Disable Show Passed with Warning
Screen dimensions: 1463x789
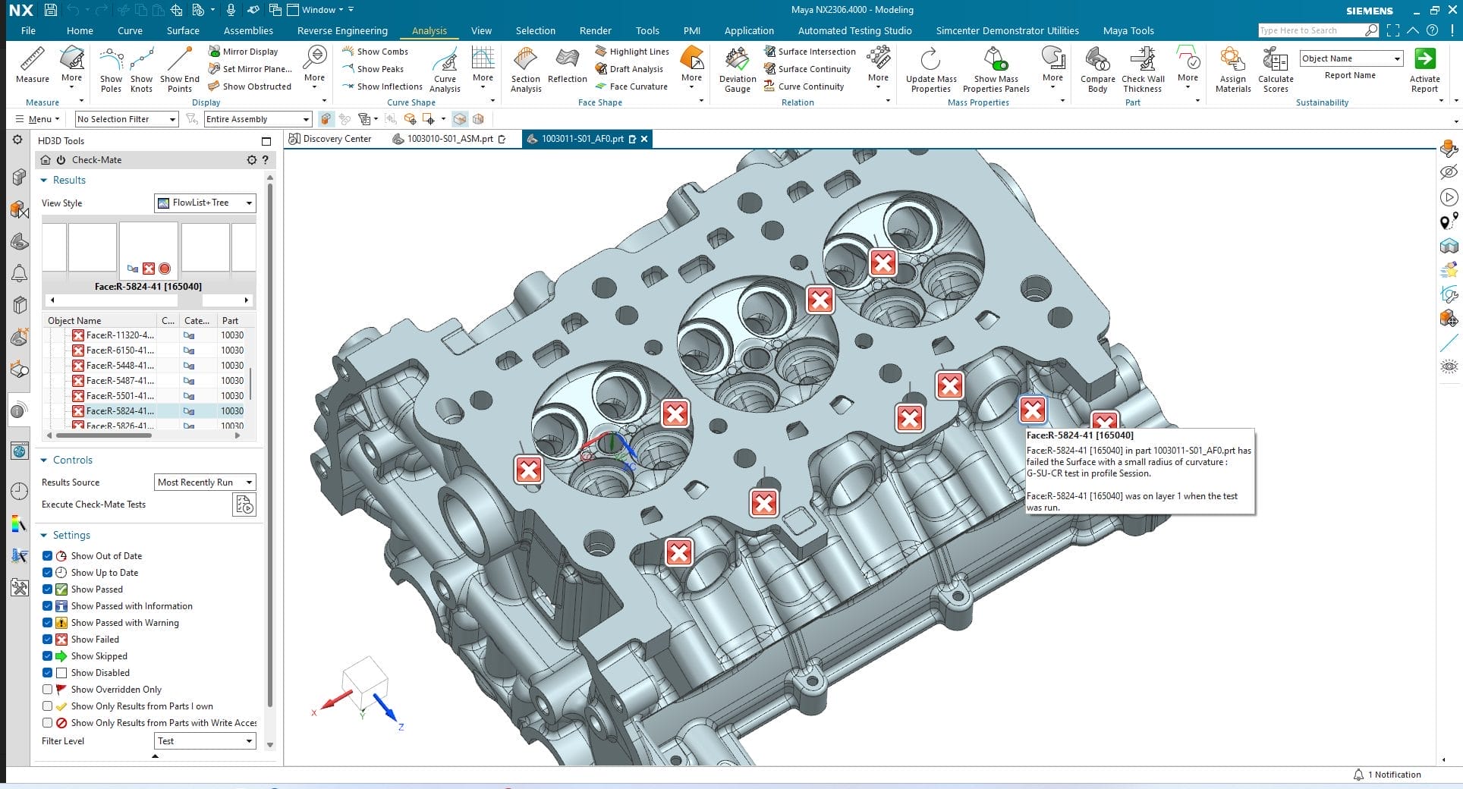(x=48, y=623)
